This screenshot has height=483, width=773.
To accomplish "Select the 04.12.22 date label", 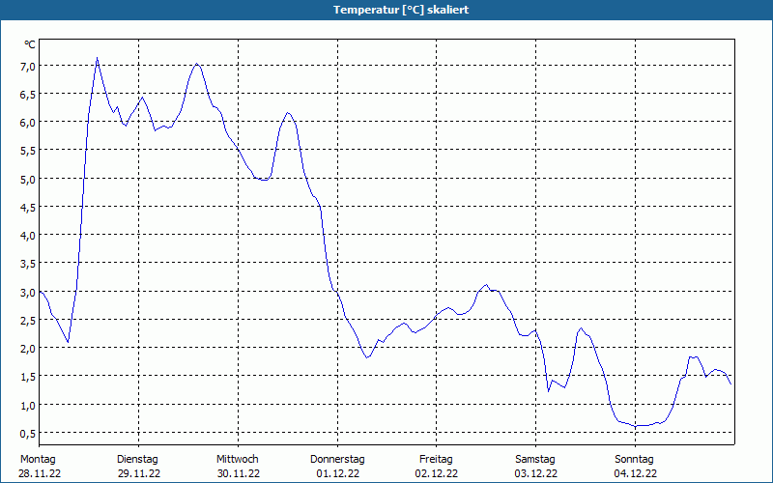I will point(636,473).
